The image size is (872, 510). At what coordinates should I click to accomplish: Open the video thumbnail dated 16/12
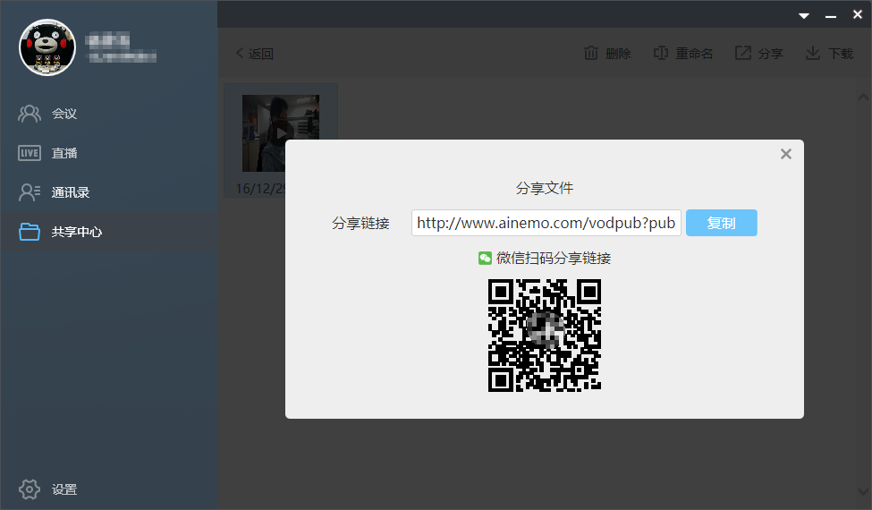[x=280, y=133]
